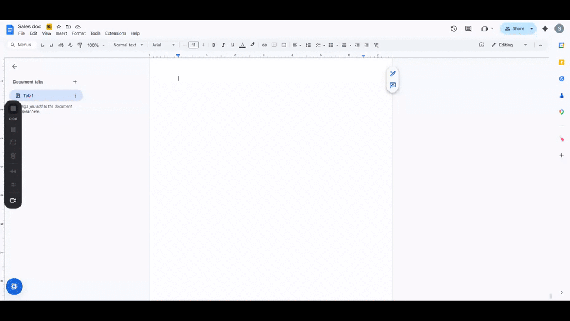The width and height of the screenshot is (570, 321).
Task: Toggle bold formatting
Action: [214, 45]
